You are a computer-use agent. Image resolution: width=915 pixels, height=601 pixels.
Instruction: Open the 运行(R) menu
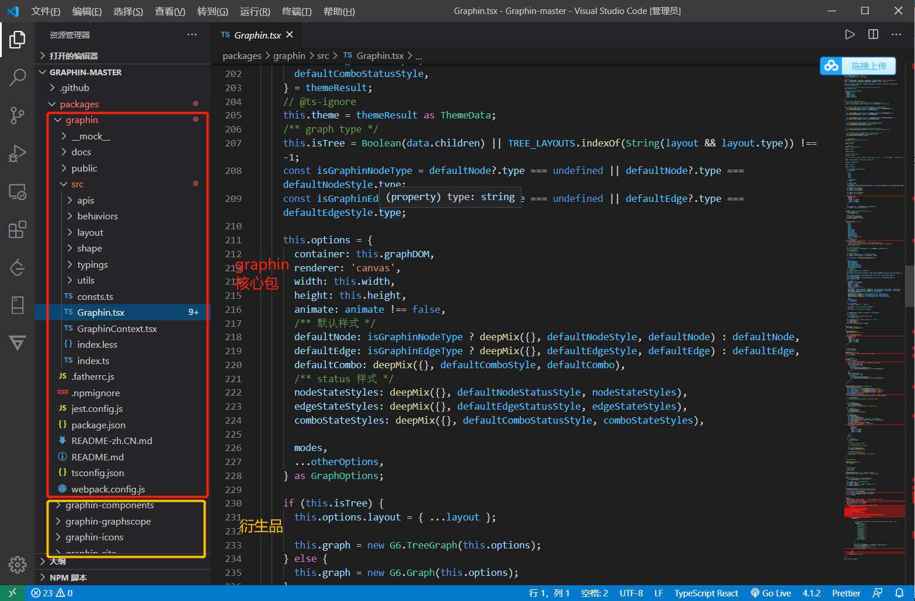point(255,11)
